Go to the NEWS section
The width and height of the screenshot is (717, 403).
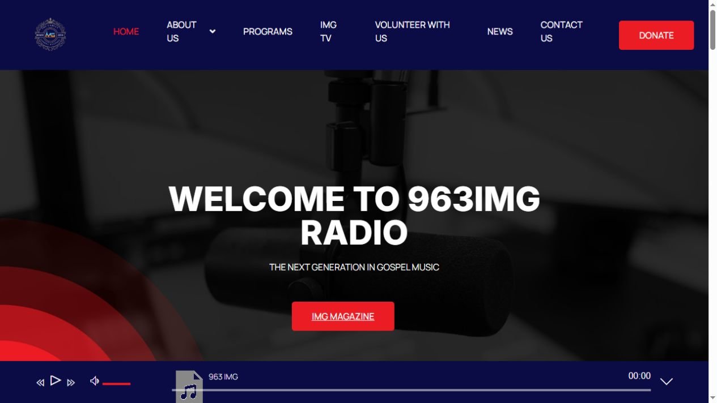(x=500, y=32)
